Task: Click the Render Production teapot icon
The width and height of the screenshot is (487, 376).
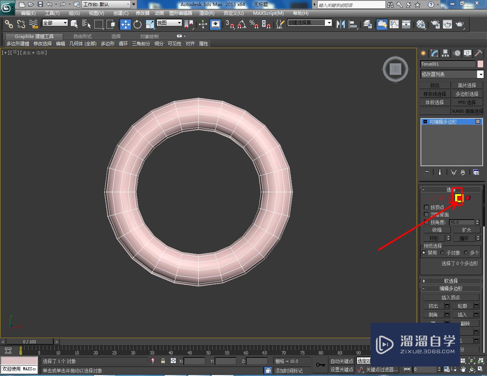Action: click(x=460, y=24)
